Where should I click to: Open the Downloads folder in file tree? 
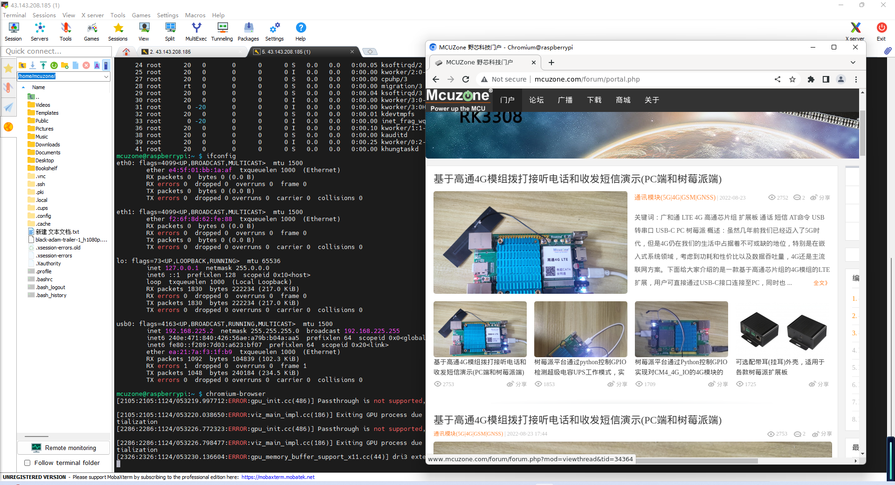pyautogui.click(x=48, y=145)
